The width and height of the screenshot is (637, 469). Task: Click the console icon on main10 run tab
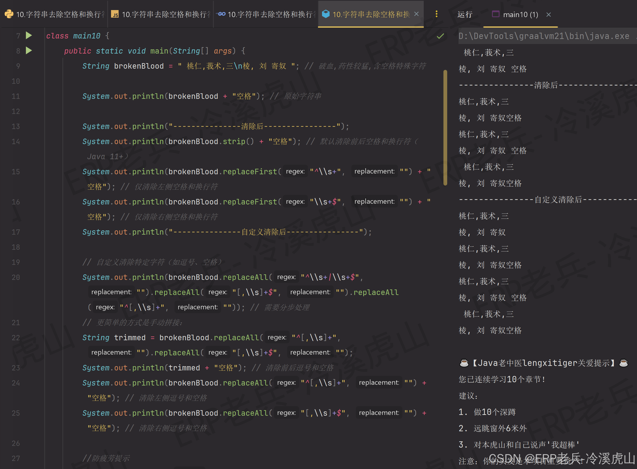(x=496, y=14)
